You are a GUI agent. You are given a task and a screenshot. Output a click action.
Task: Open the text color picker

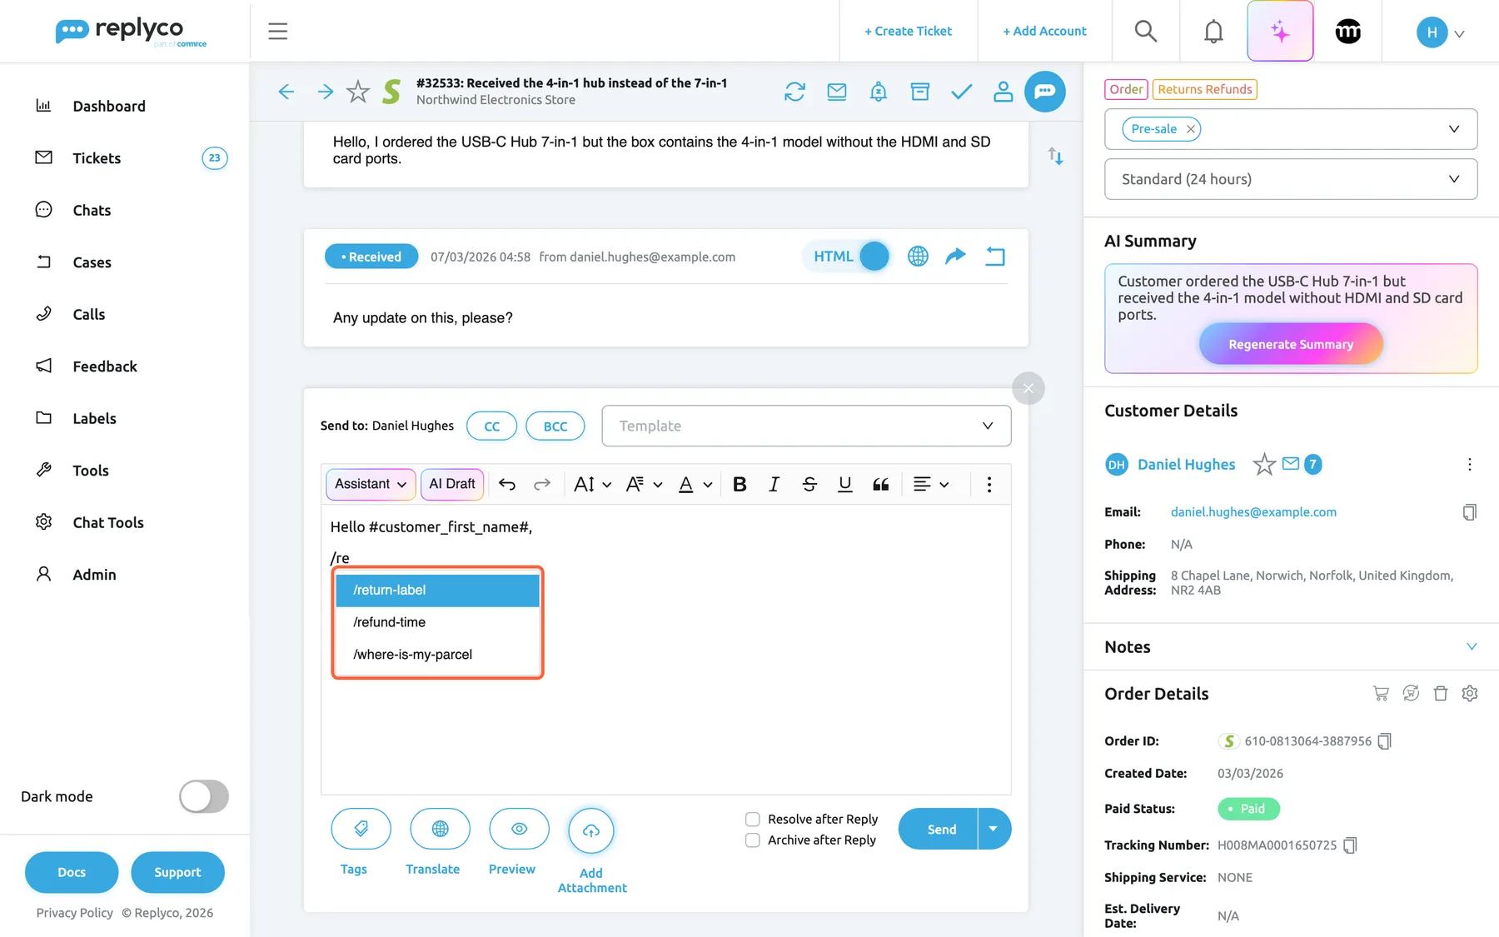(x=695, y=484)
